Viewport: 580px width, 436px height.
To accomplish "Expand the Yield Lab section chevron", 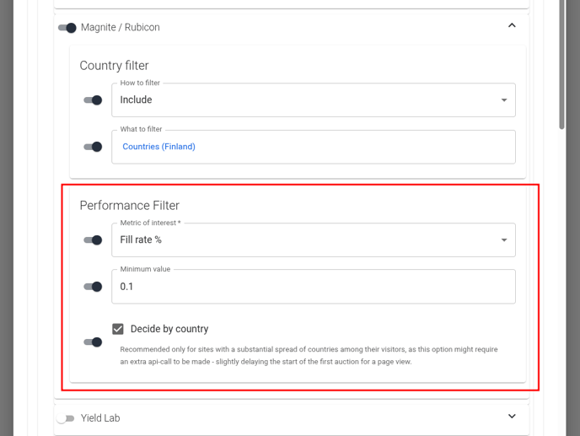I will [512, 417].
